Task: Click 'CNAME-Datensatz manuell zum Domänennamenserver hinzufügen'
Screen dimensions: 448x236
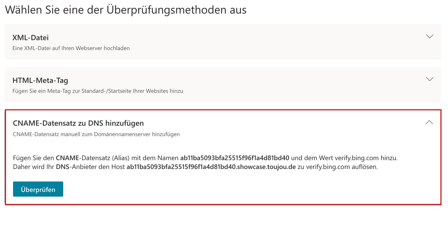Action: point(96,134)
